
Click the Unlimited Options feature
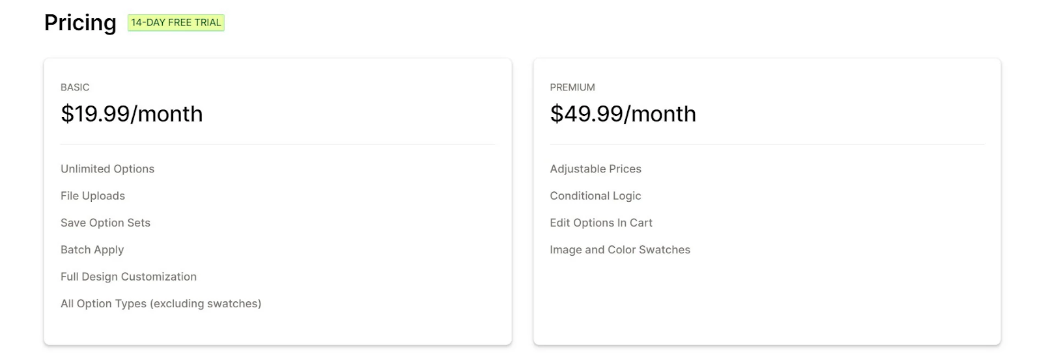click(x=107, y=169)
